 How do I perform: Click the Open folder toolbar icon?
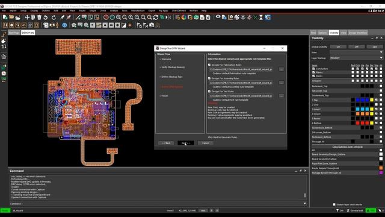(11, 17)
